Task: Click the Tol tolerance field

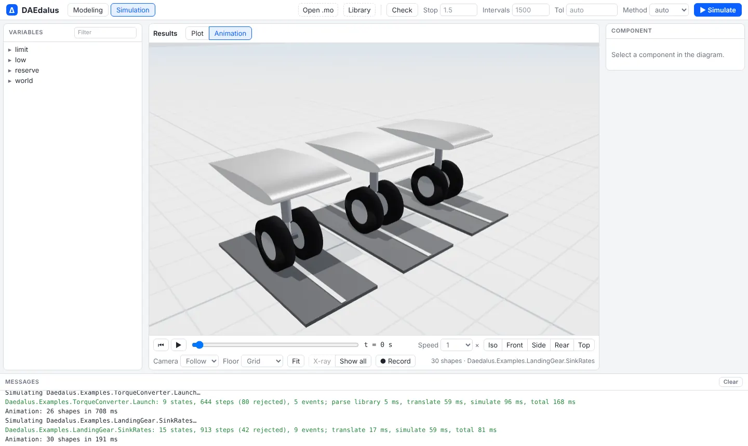Action: point(592,10)
